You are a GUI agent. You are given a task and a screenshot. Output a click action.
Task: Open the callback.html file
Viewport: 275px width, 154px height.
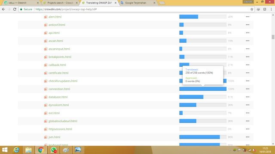pos(57,65)
